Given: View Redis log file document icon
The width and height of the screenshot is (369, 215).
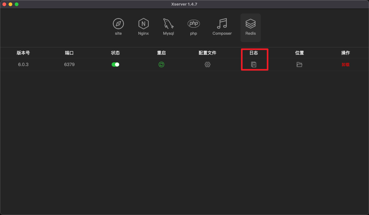Looking at the screenshot, I should 254,64.
